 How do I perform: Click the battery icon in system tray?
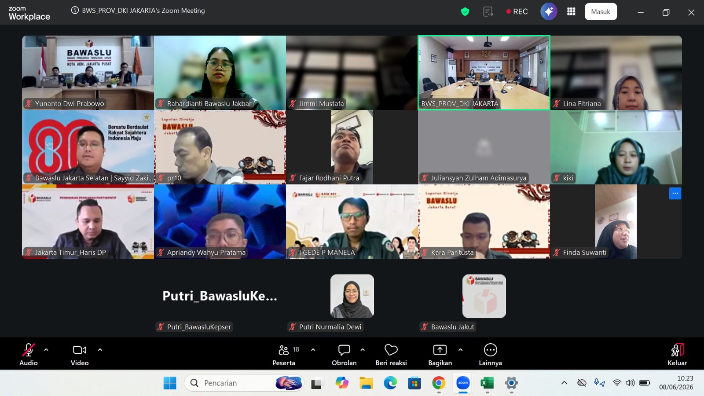point(645,383)
